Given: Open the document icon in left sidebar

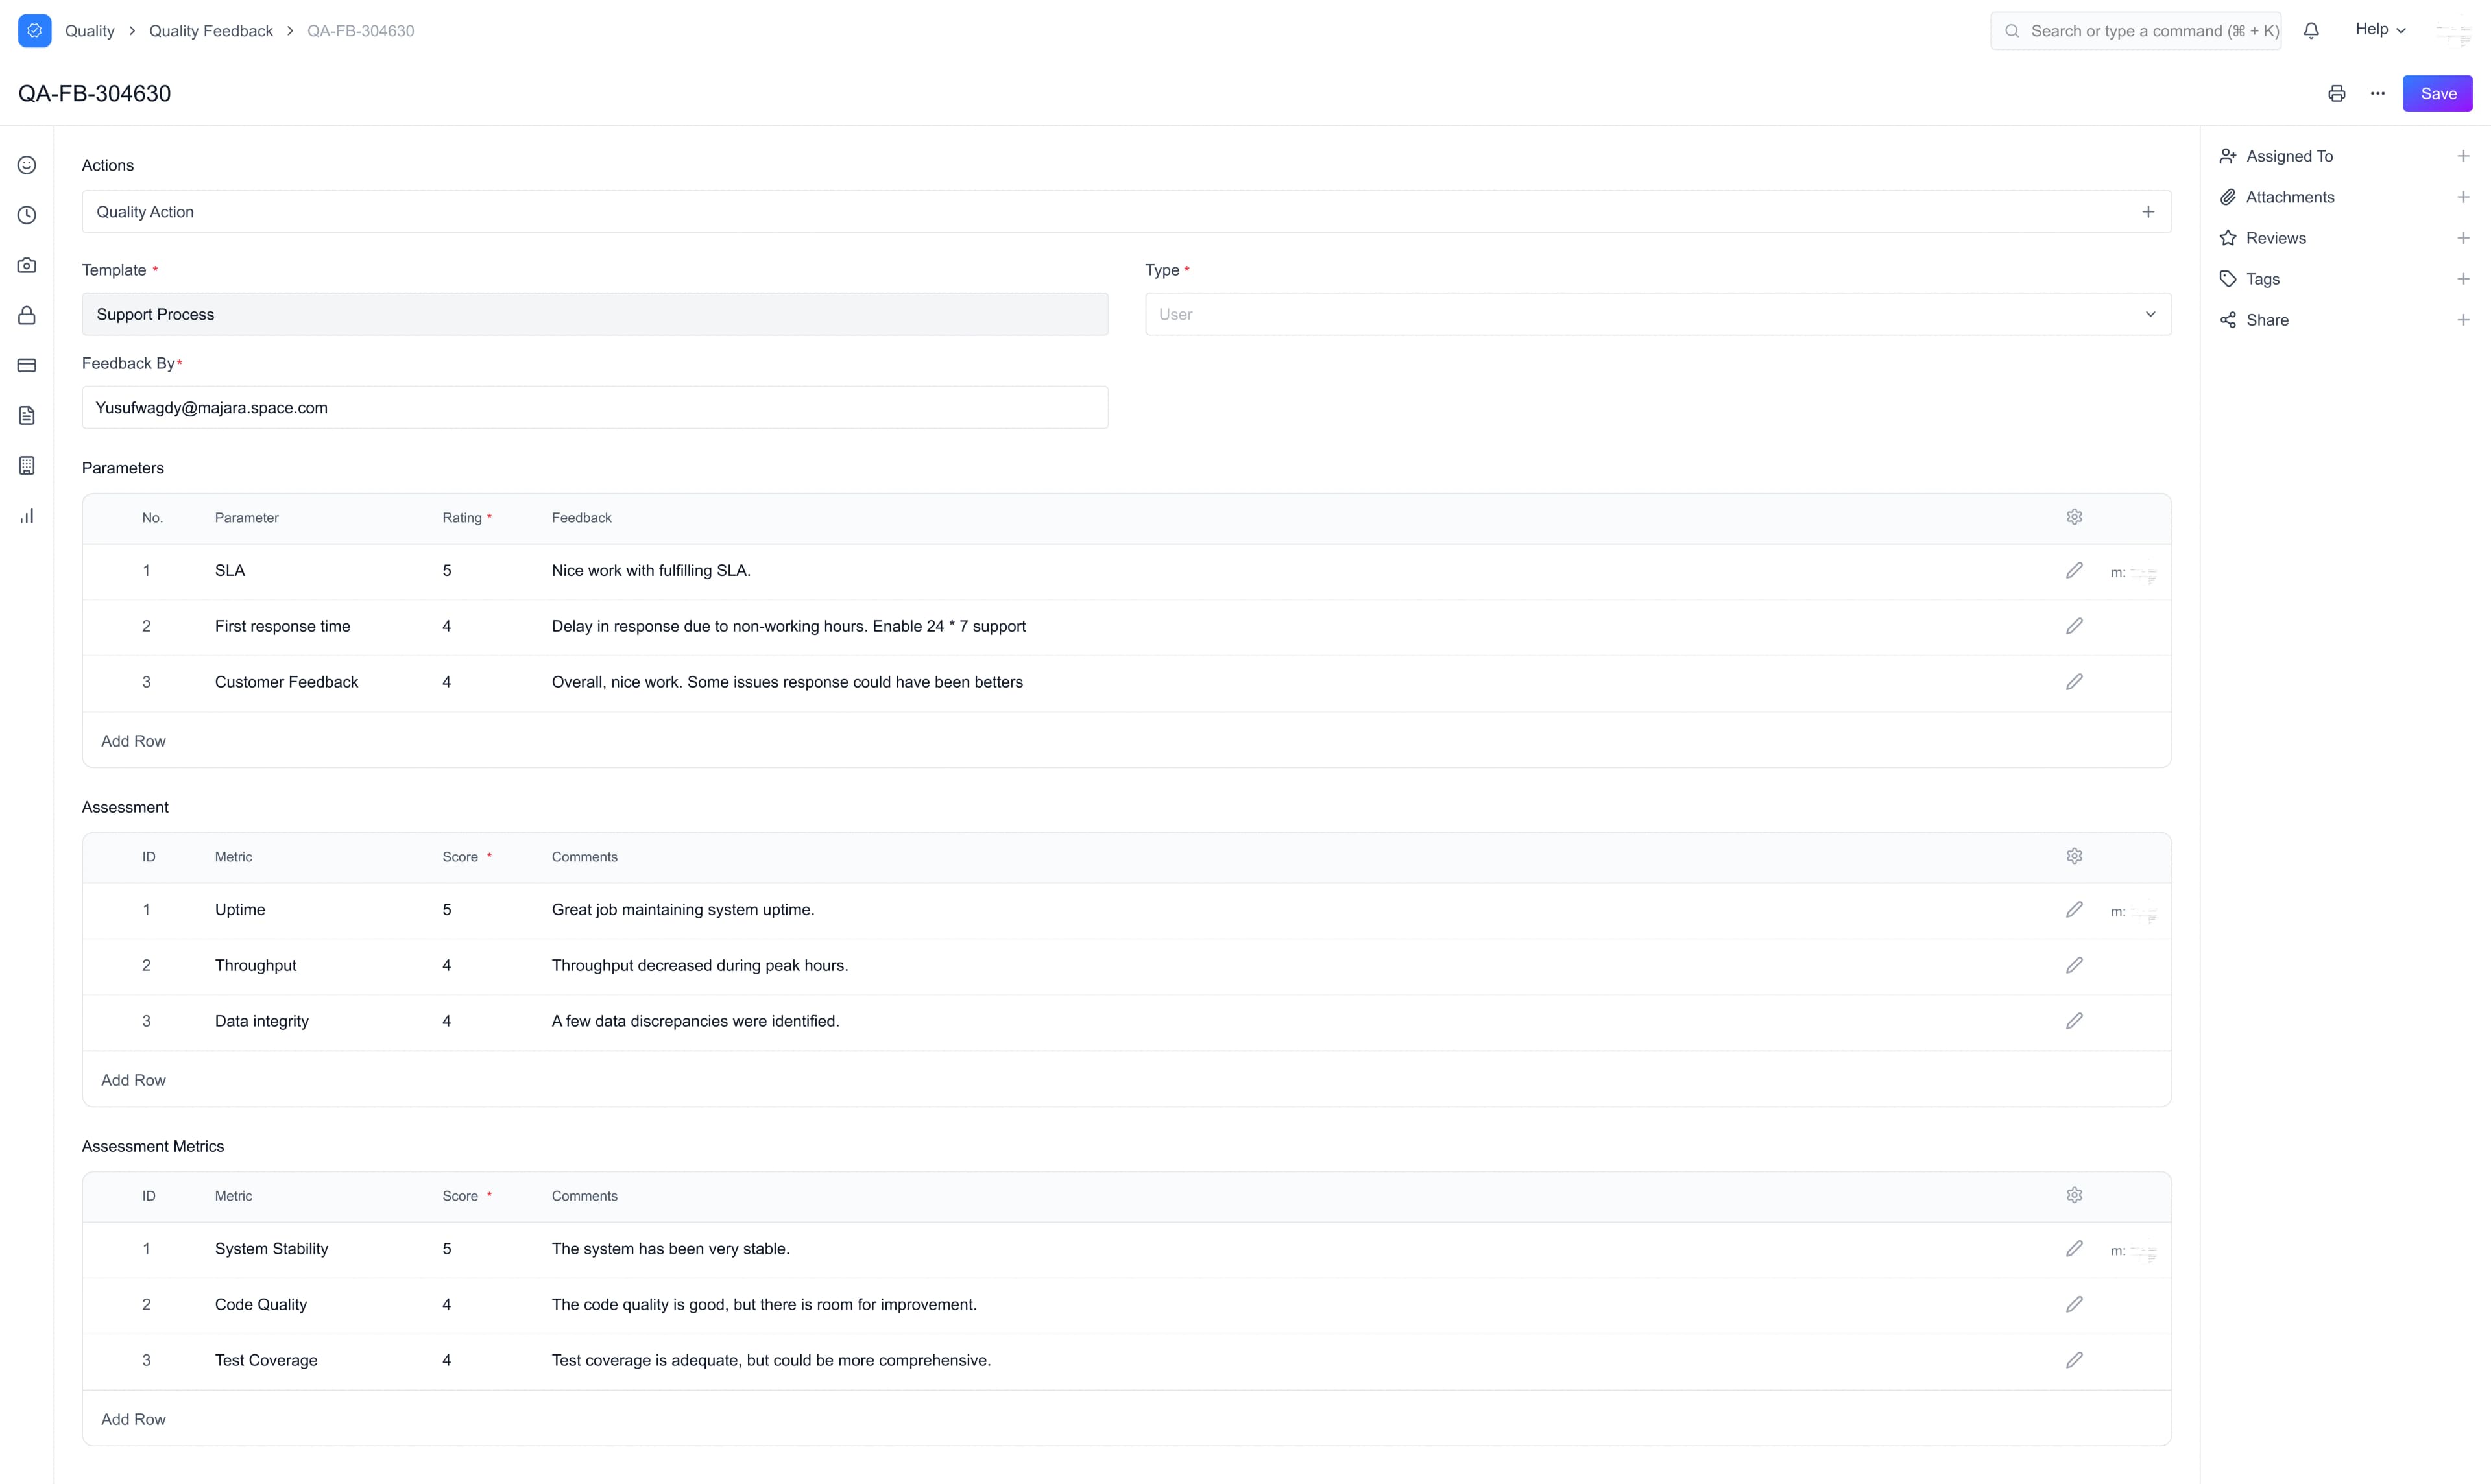Looking at the screenshot, I should tap(26, 415).
